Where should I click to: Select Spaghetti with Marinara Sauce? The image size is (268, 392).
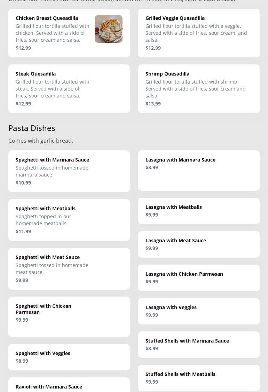pyautogui.click(x=69, y=171)
